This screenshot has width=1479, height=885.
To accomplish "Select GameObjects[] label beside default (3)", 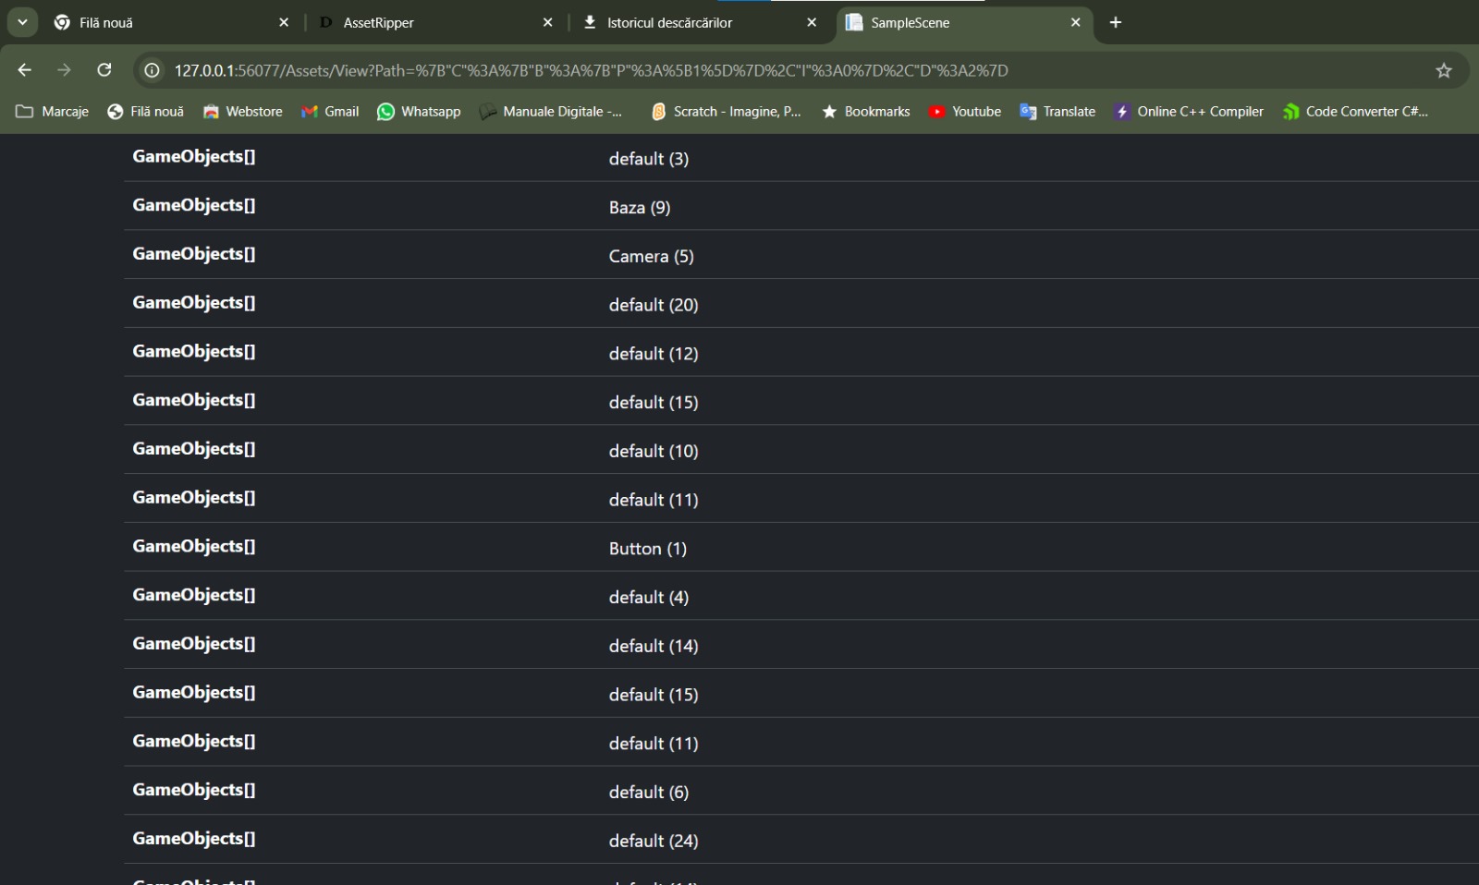I will [194, 156].
